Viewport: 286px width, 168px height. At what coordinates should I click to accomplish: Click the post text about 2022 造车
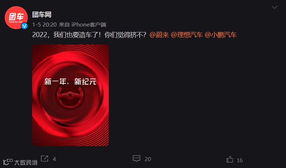click(x=89, y=35)
